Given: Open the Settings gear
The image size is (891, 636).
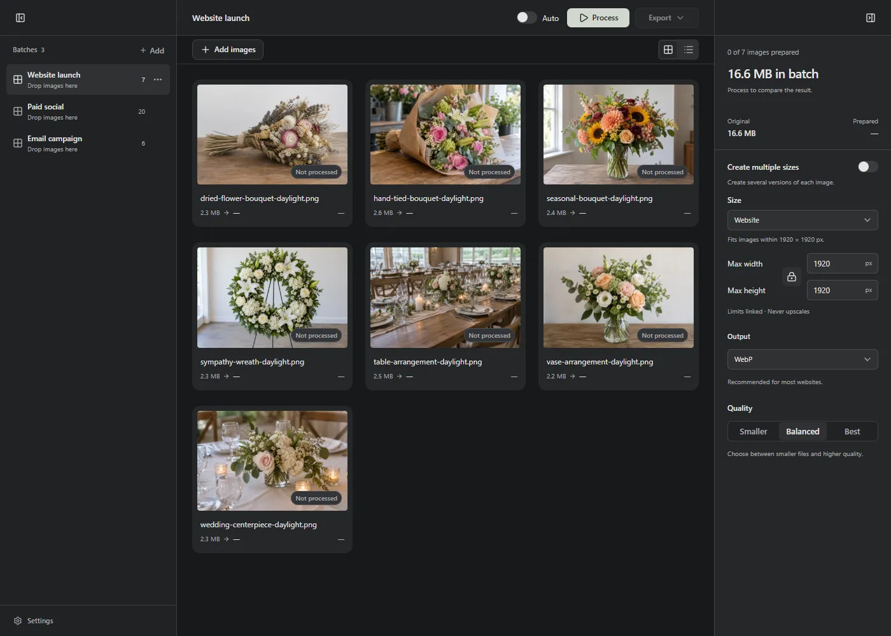Looking at the screenshot, I should (18, 621).
